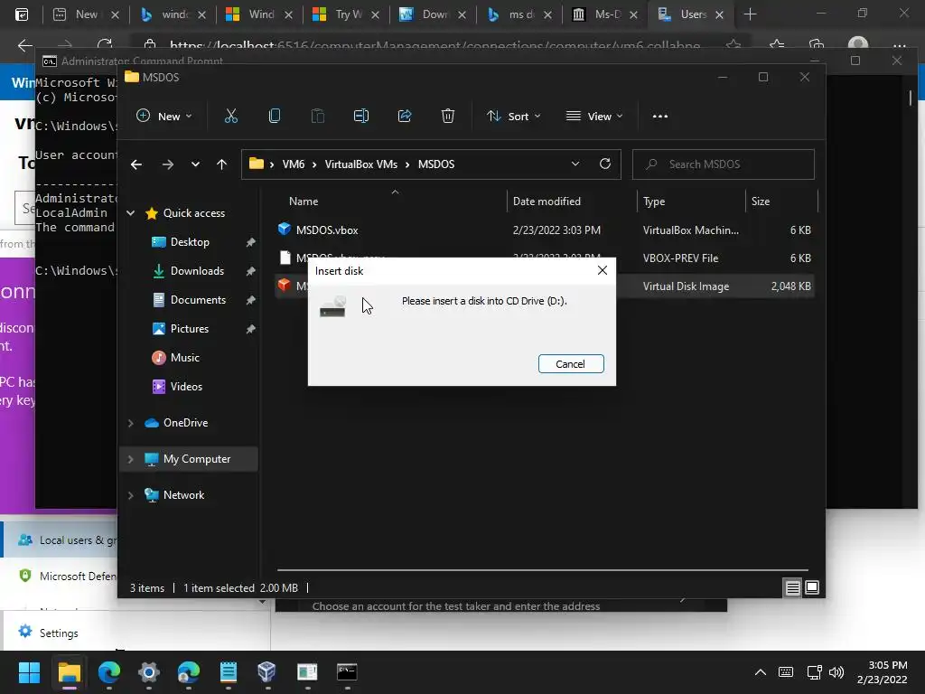Go up one folder level arrow
The height and width of the screenshot is (694, 925).
[221, 164]
